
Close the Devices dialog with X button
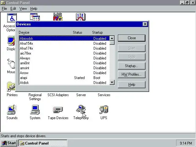[x=145, y=24]
